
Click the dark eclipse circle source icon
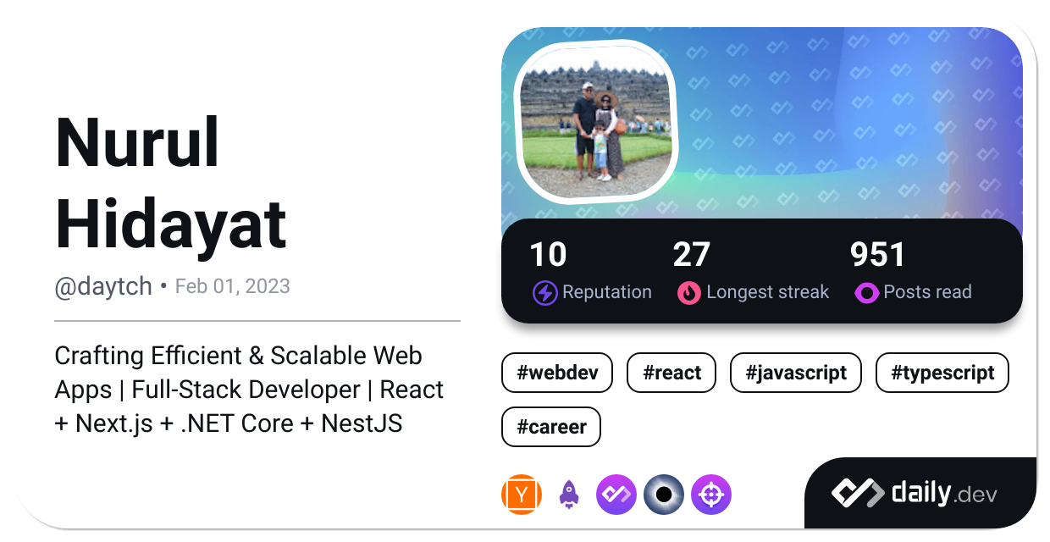tap(663, 495)
